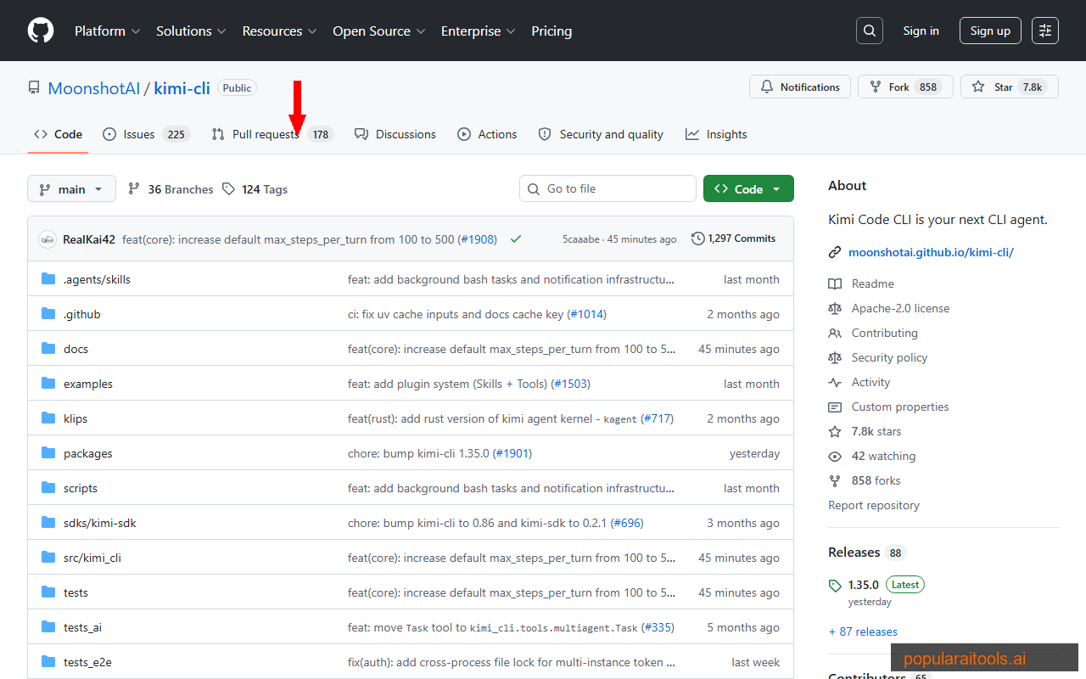The height and width of the screenshot is (679, 1086).
Task: Open Activity via the pulse icon
Action: pos(836,382)
